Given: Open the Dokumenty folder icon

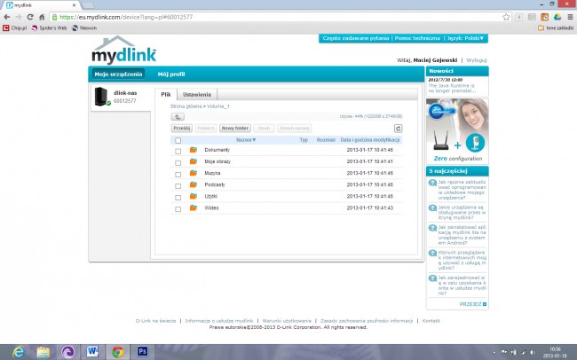Looking at the screenshot, I should point(194,150).
